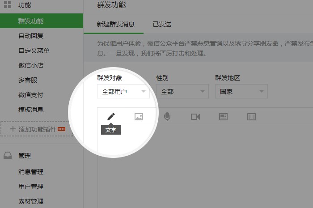Click the 群发地区 label
The width and height of the screenshot is (313, 208).
(227, 78)
